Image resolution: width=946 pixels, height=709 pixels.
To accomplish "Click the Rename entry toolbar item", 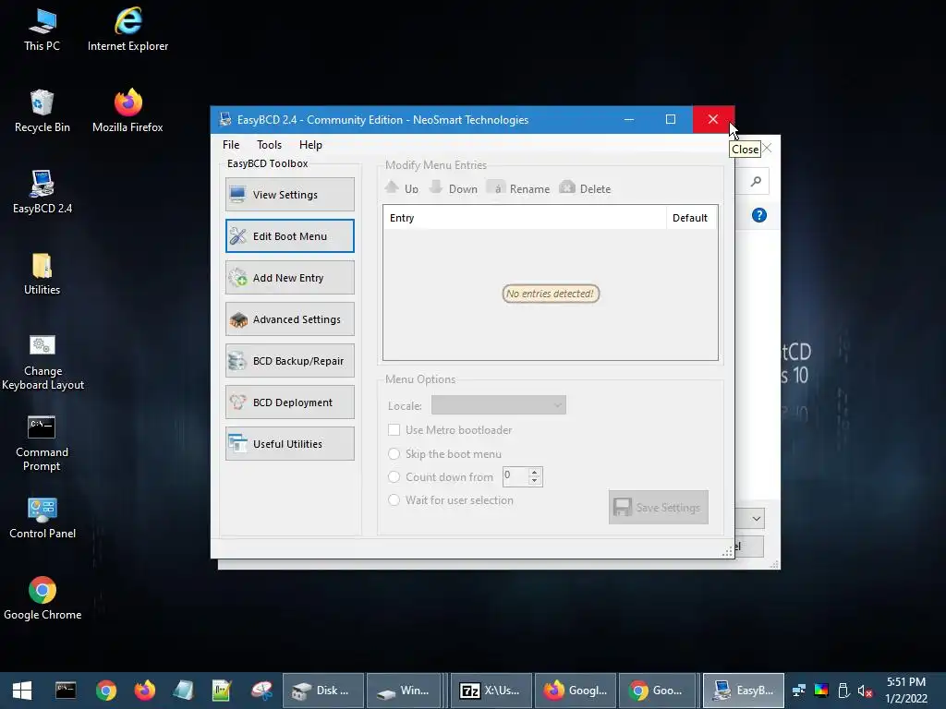I will pyautogui.click(x=518, y=188).
